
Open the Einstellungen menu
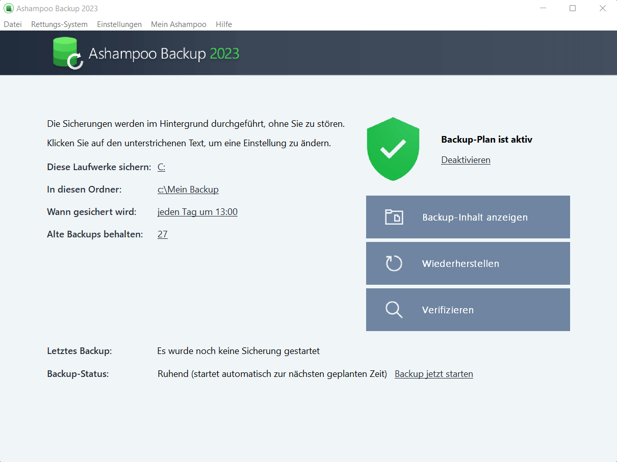click(x=119, y=24)
